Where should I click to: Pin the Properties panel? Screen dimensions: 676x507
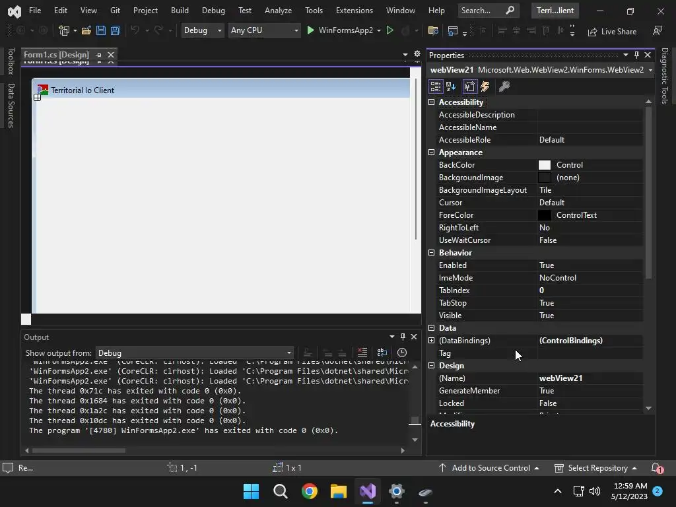(636, 55)
